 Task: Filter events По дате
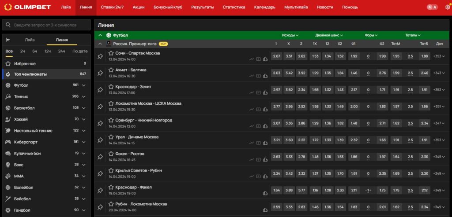pyautogui.click(x=80, y=51)
